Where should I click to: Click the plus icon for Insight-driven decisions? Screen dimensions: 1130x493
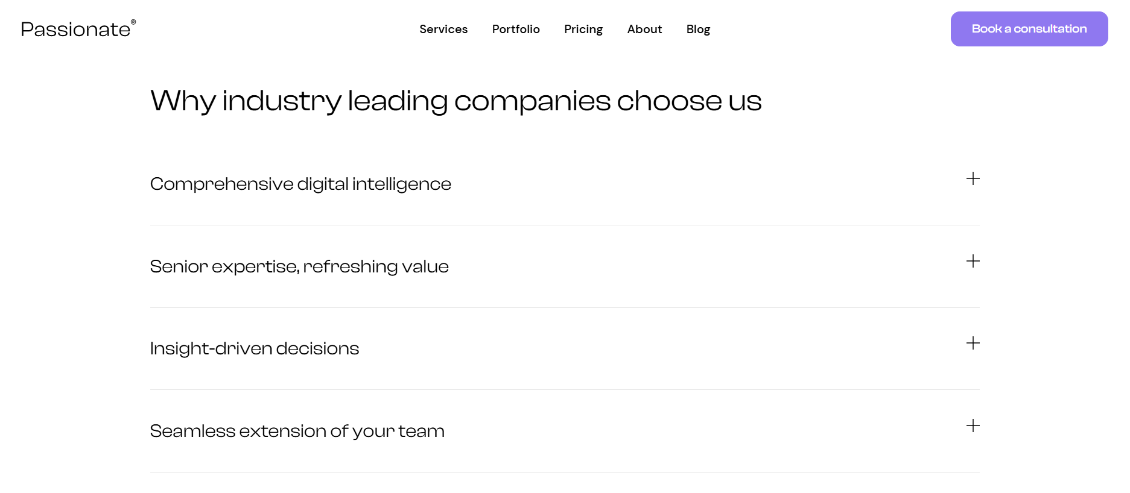(x=973, y=343)
